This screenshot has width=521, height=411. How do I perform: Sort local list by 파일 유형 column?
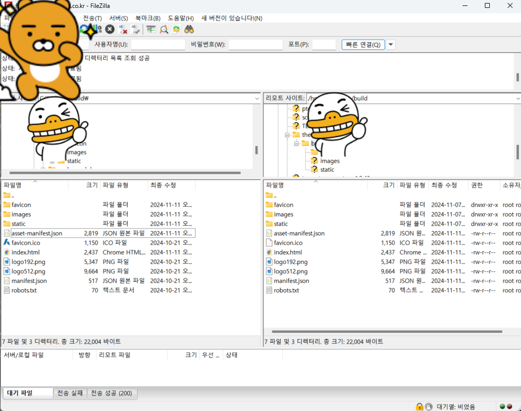coord(124,185)
